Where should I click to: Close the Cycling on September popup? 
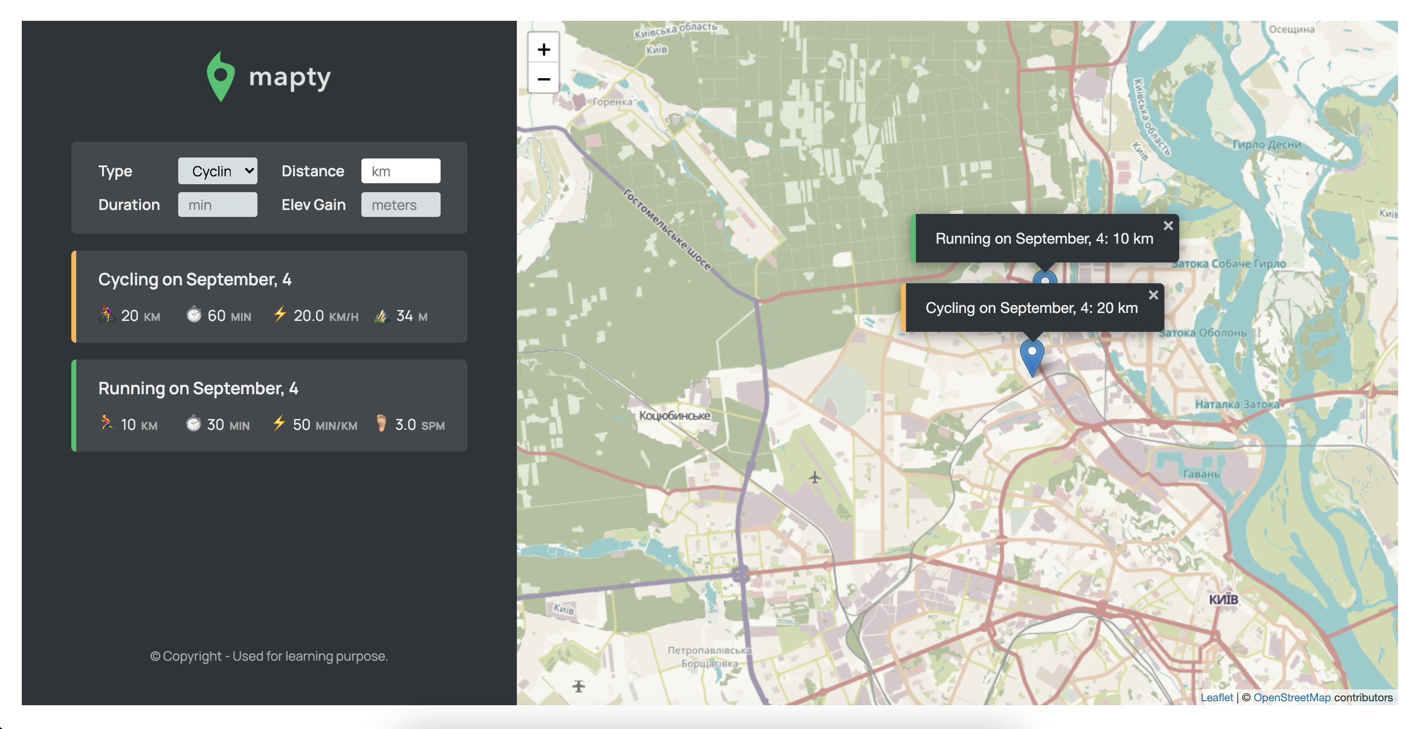coord(1154,295)
